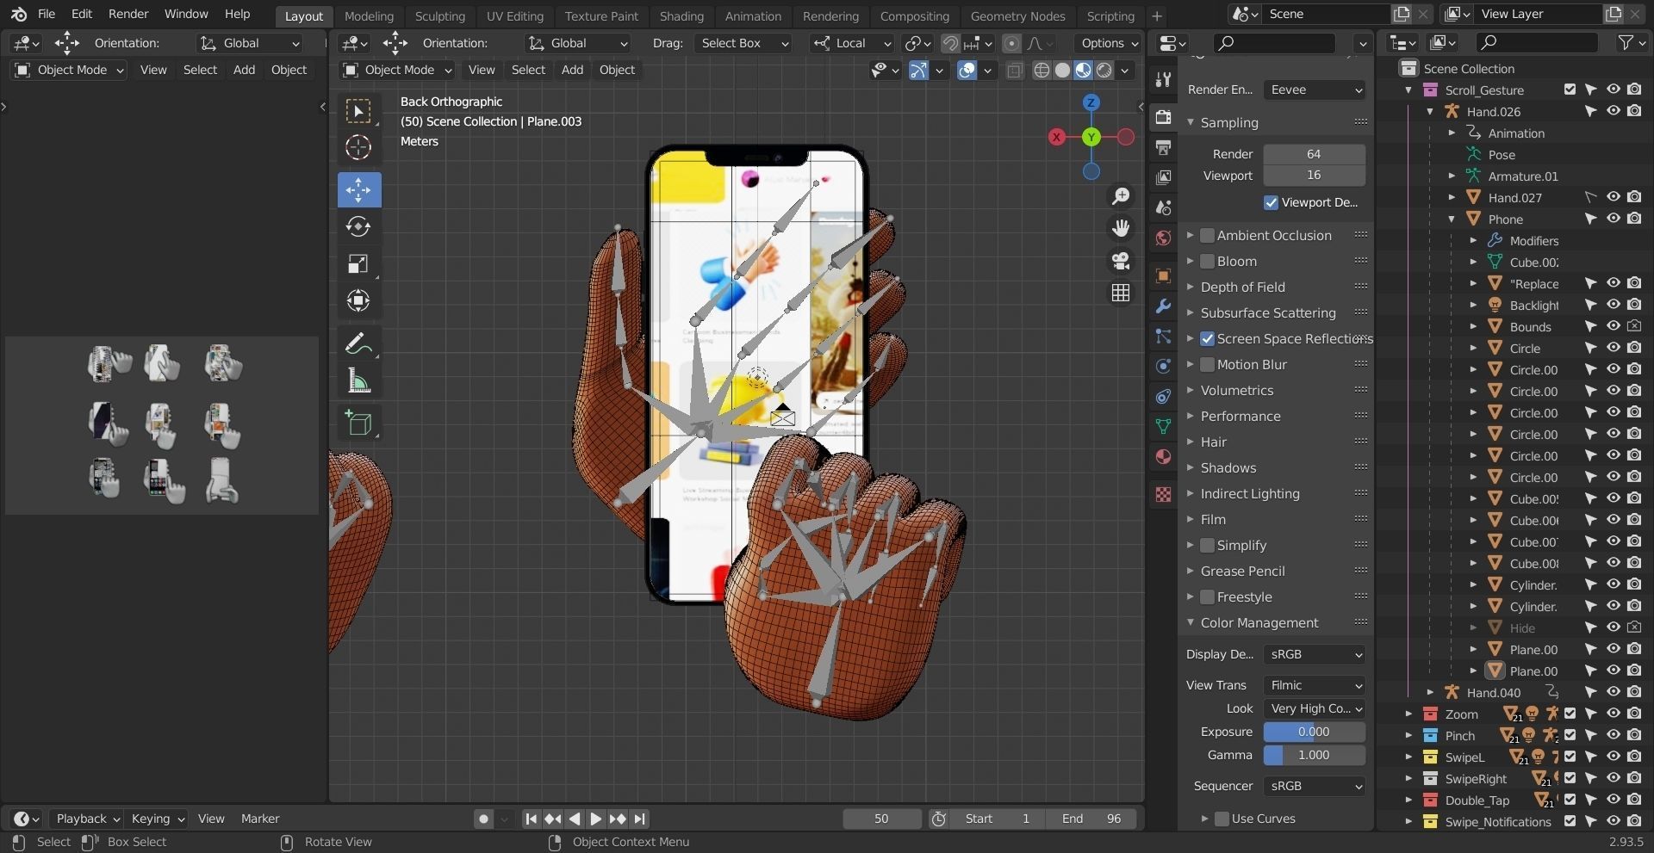Switch to wireframe shading mode
The width and height of the screenshot is (1654, 853).
click(x=1042, y=71)
